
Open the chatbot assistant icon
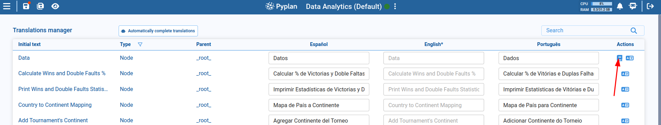[633, 6]
